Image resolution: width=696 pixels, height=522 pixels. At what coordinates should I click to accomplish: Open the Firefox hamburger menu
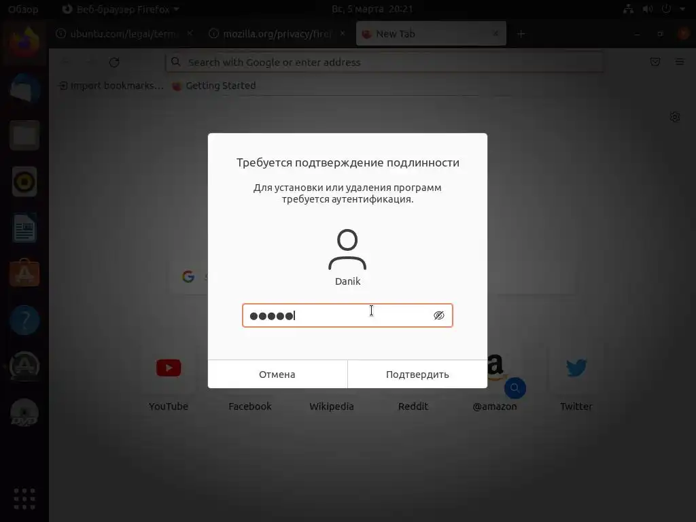pyautogui.click(x=680, y=62)
